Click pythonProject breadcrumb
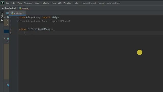 pos(9,8)
